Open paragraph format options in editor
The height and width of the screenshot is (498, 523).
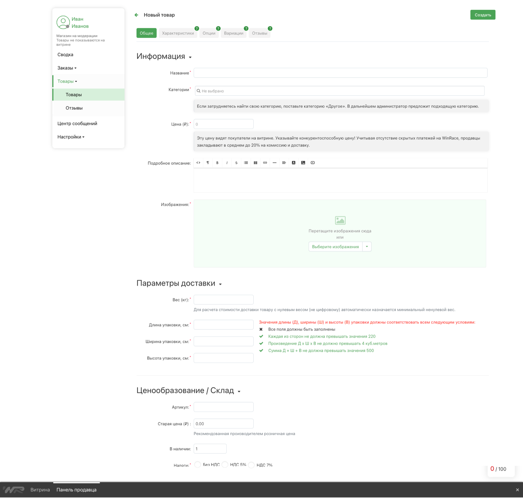pos(208,163)
